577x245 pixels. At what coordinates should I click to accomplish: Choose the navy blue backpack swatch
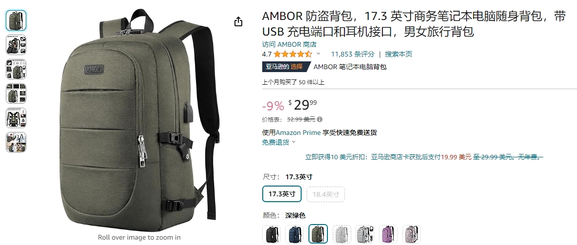[x=294, y=234]
